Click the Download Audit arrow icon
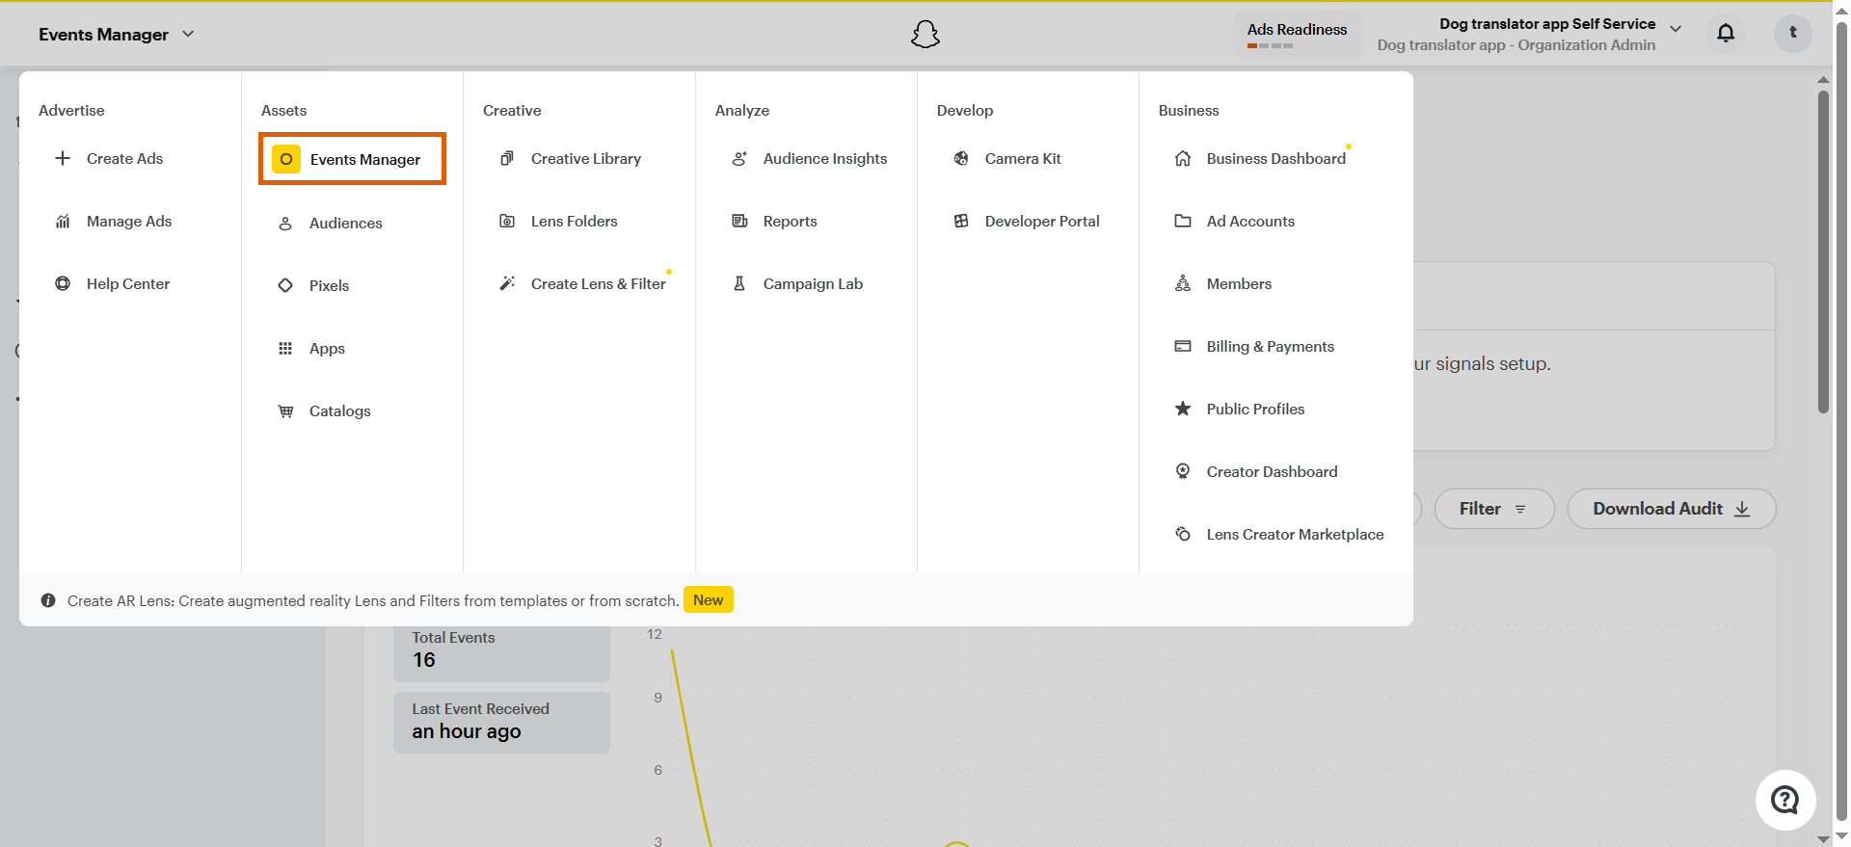Screen dimensions: 1851x847 point(1742,509)
